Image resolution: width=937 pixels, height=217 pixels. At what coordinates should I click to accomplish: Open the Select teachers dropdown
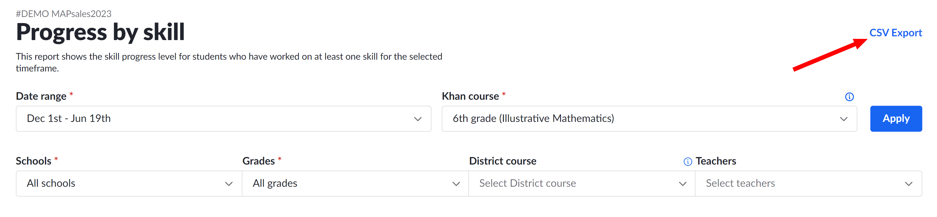[809, 184]
